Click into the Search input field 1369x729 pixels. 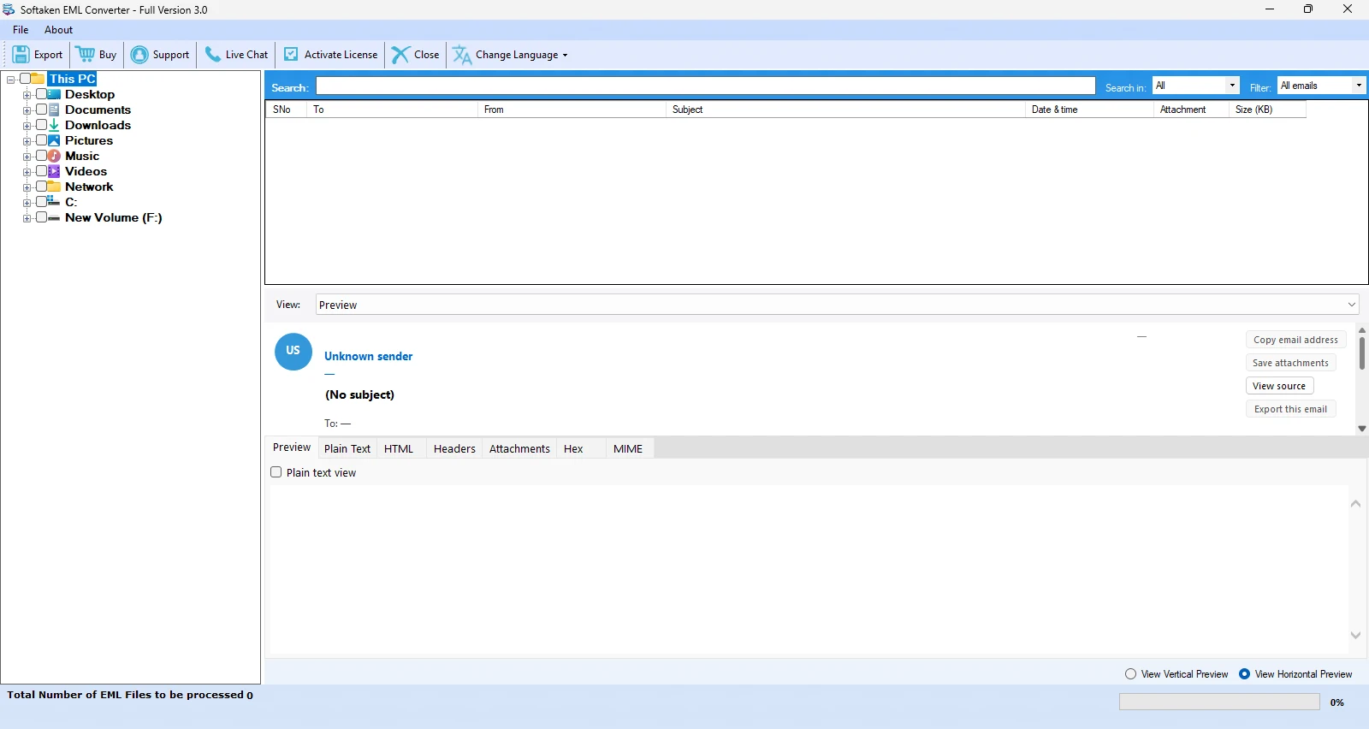click(706, 86)
